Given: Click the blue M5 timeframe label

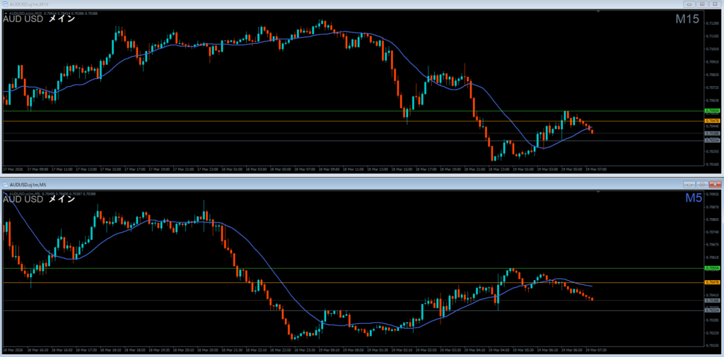Looking at the screenshot, I should click(x=694, y=198).
